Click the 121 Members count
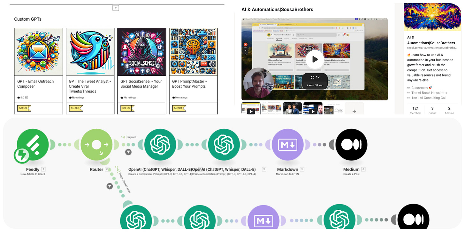This screenshot has width=465, height=232. point(415,111)
